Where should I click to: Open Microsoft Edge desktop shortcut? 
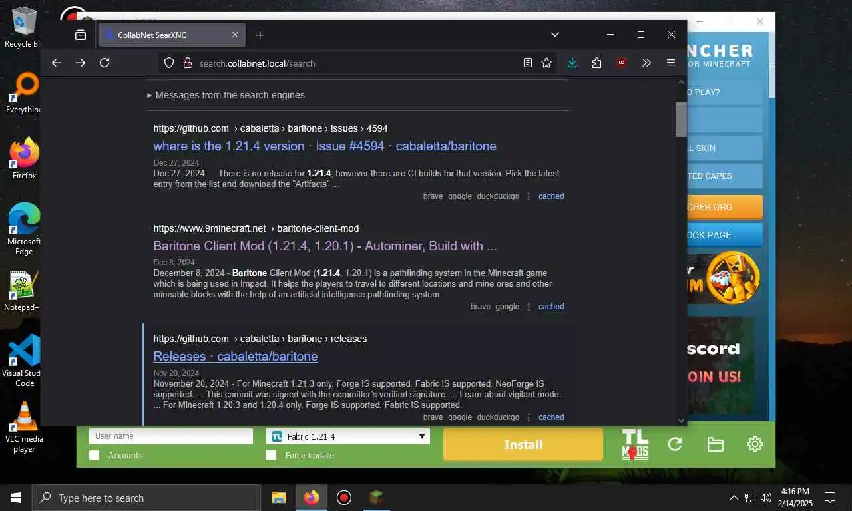(x=24, y=230)
